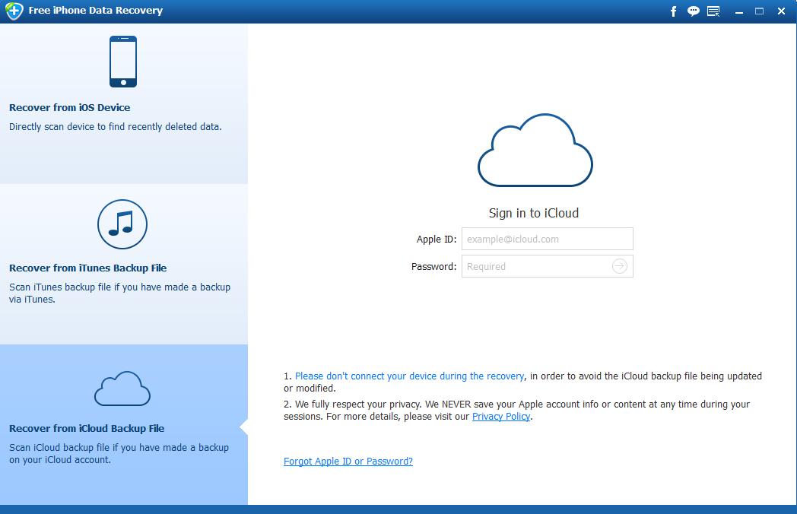
Task: Choose Recover from iCloud Backup File
Action: coord(87,429)
